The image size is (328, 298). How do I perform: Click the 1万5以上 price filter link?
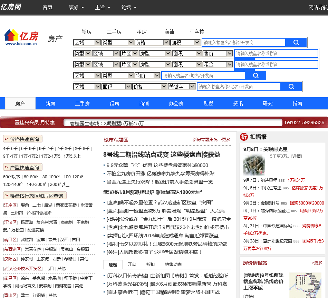click(72, 156)
